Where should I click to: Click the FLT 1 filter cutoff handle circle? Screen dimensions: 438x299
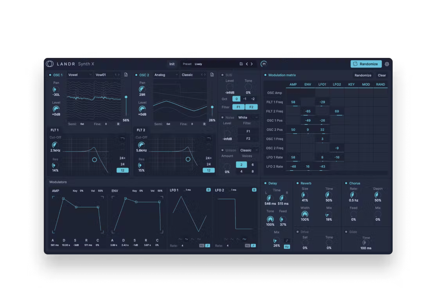point(94,160)
